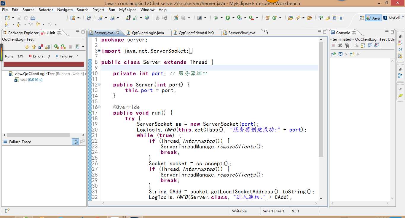Click the New file wizard icon

click(x=7, y=18)
